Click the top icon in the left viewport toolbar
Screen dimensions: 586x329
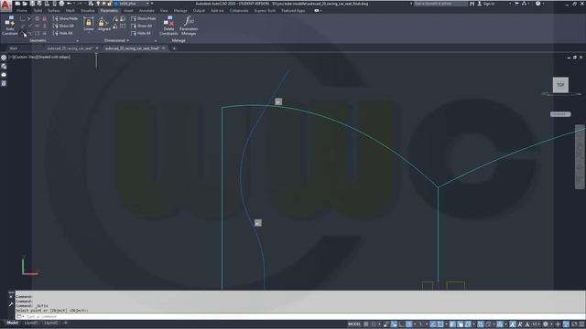[4, 58]
